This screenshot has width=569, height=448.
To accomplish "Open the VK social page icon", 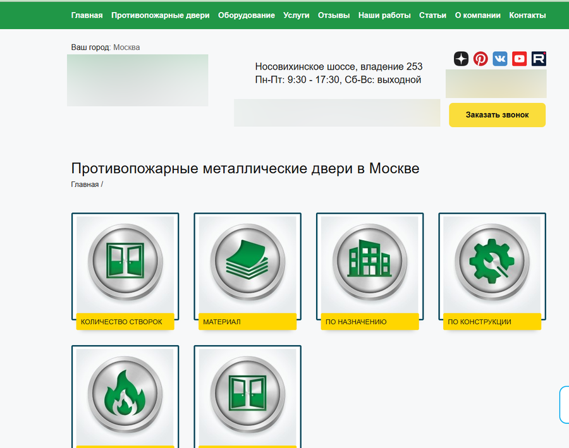I will pyautogui.click(x=500, y=59).
